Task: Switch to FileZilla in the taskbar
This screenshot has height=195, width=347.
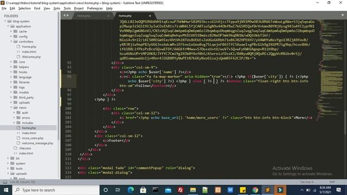Action: (181, 190)
